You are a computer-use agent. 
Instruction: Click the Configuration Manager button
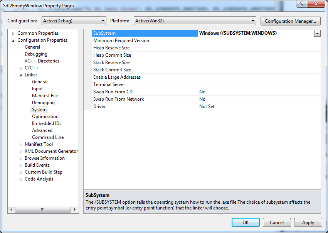tap(290, 20)
